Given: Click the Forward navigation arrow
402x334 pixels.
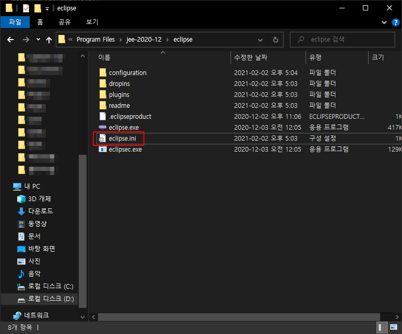Looking at the screenshot, I should 26,40.
